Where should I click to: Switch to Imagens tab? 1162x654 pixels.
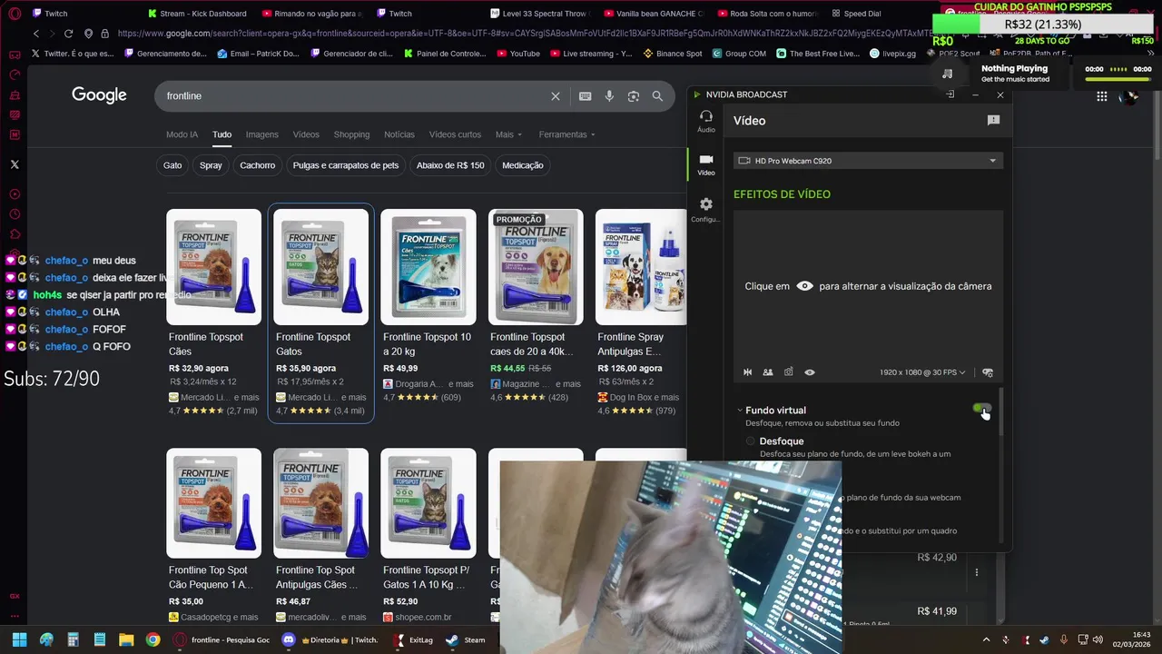click(262, 134)
